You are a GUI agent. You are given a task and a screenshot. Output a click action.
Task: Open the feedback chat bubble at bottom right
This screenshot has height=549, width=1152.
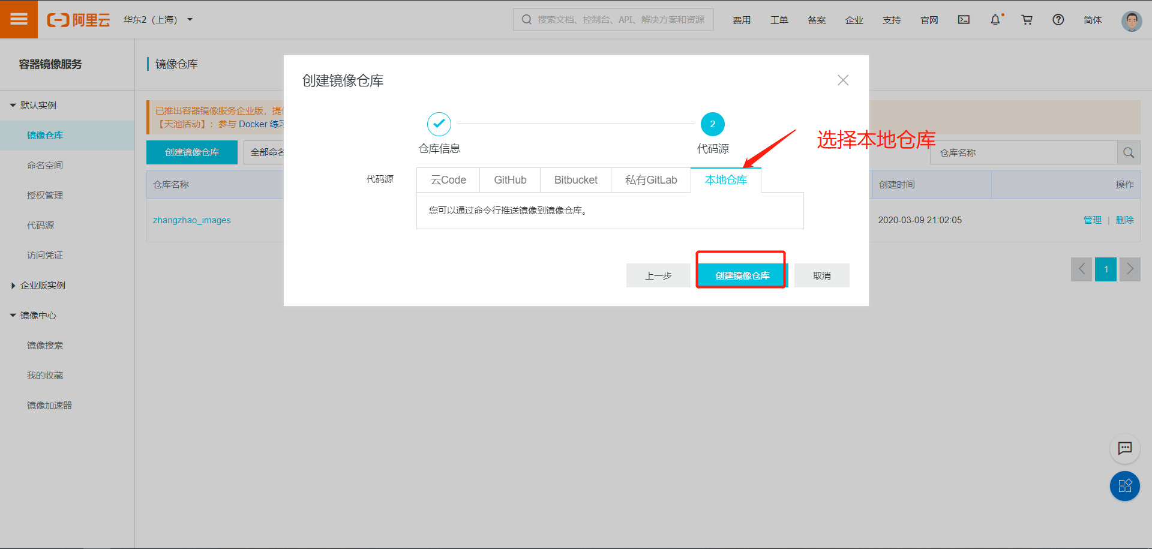click(x=1124, y=449)
